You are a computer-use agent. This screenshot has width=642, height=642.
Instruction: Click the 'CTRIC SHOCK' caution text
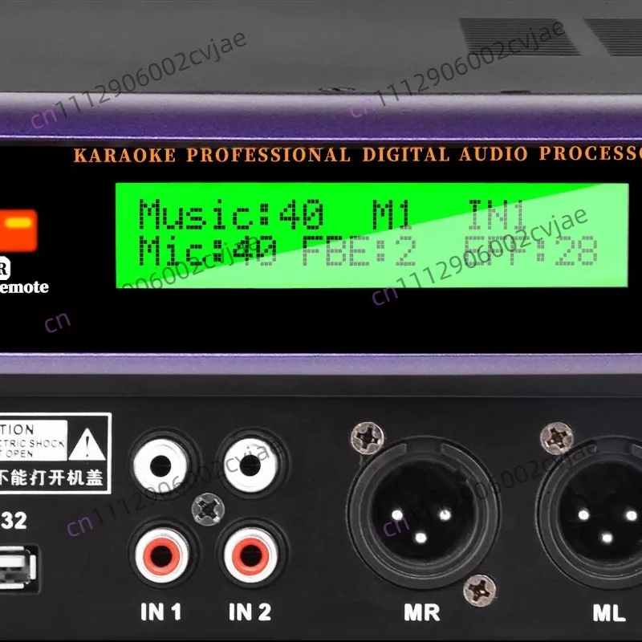(x=33, y=444)
